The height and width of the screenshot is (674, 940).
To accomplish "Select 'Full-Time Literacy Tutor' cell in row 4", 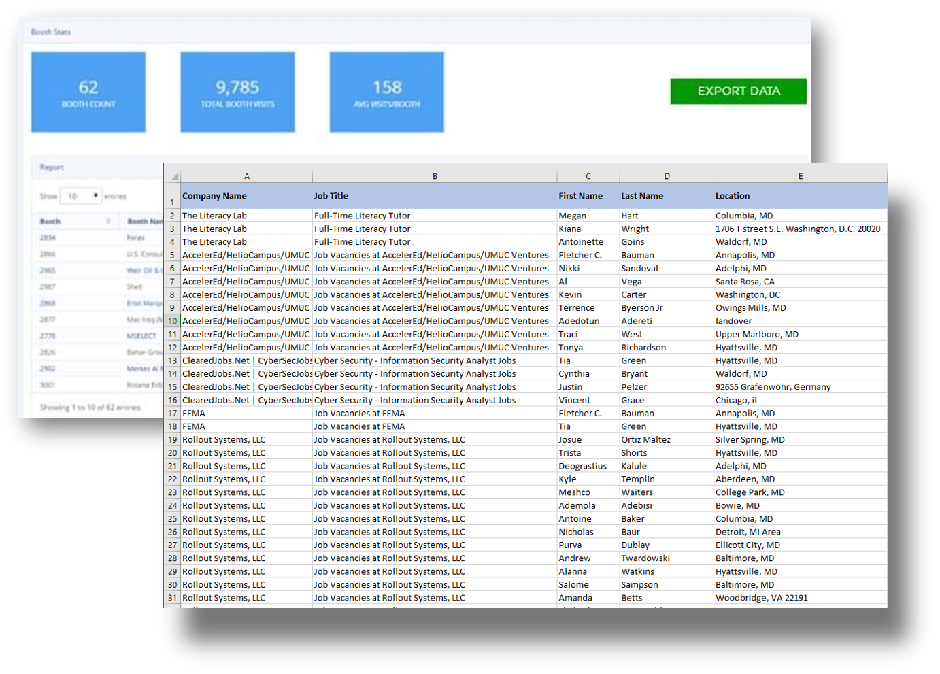I will (435, 242).
